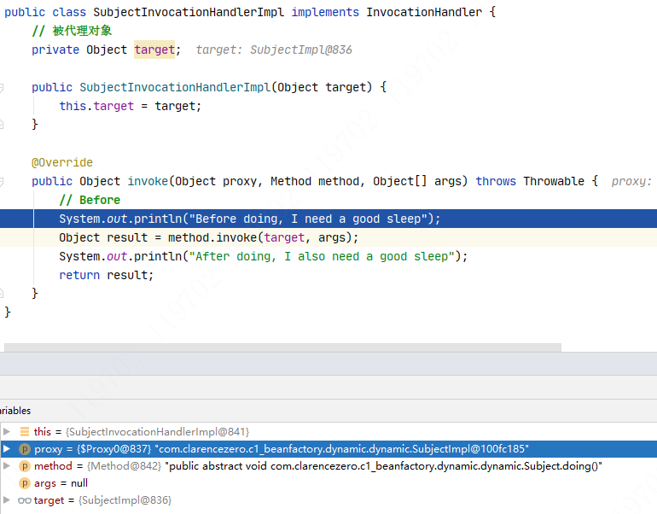Click the 'method.invoke(target, args)' line
This screenshot has height=514, width=657.
pyautogui.click(x=209, y=237)
